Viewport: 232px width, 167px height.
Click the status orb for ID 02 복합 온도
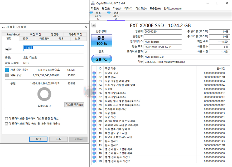[x=94, y=77]
